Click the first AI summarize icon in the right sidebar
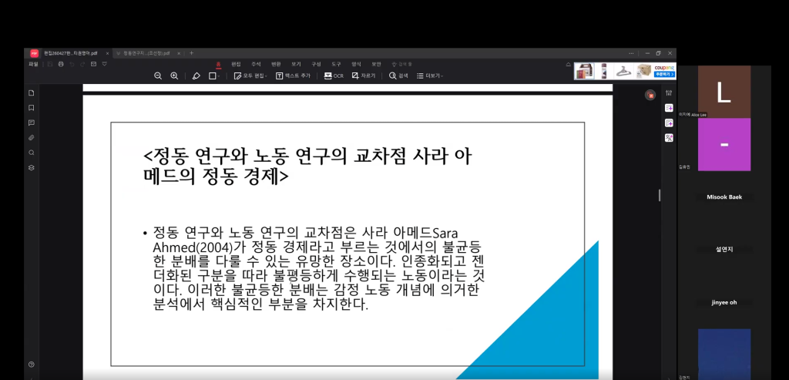 click(x=669, y=108)
